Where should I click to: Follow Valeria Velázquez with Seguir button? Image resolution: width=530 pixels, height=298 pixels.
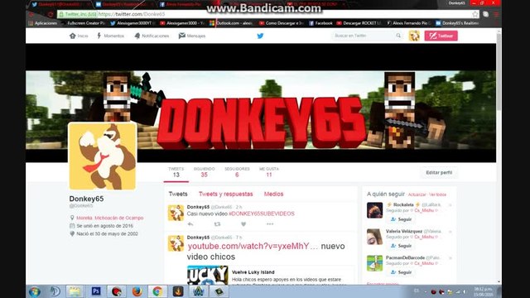[x=401, y=246]
